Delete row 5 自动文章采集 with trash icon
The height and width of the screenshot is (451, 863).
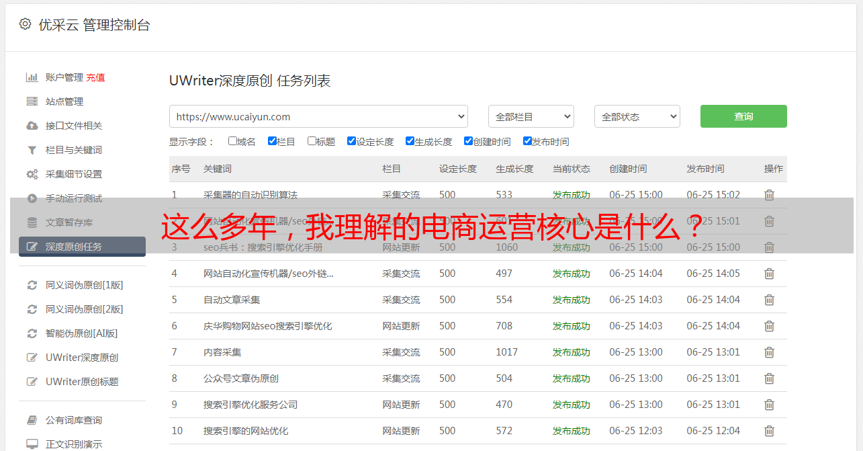(x=769, y=300)
